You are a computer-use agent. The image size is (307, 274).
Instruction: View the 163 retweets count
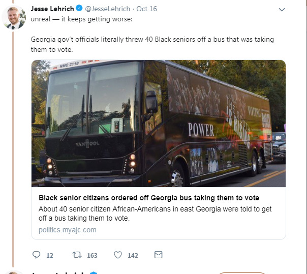92,255
